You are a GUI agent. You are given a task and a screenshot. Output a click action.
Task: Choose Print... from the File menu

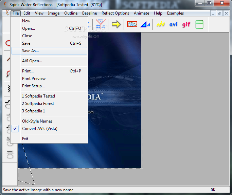[x=49, y=71]
